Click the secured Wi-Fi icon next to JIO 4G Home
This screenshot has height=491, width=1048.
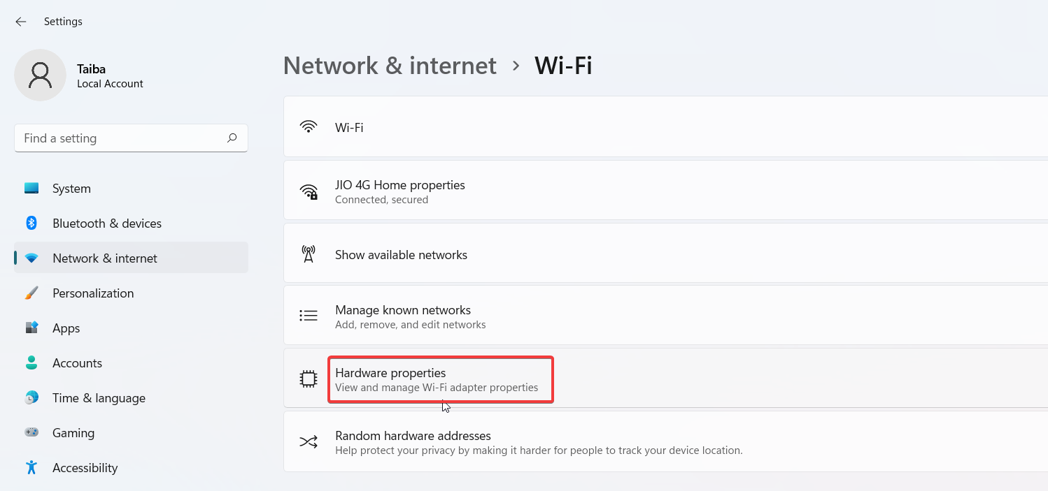click(309, 191)
